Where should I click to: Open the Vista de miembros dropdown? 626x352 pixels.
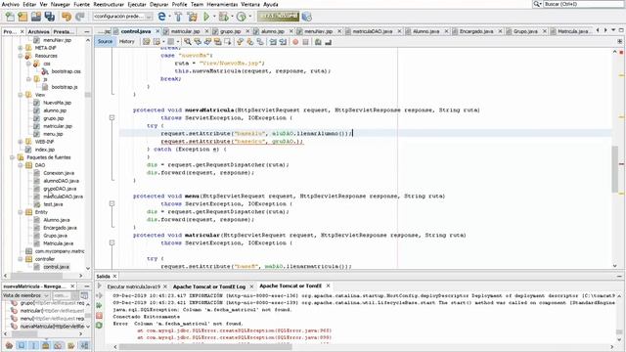[x=26, y=295]
